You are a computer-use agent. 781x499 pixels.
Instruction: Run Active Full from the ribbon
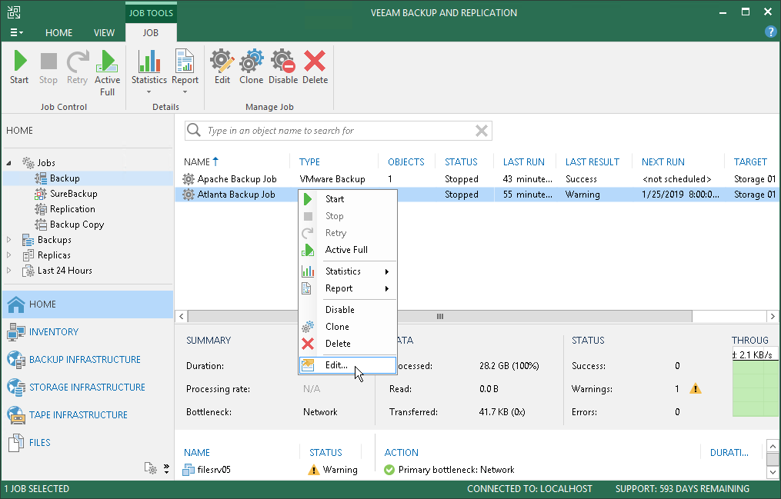click(x=107, y=72)
